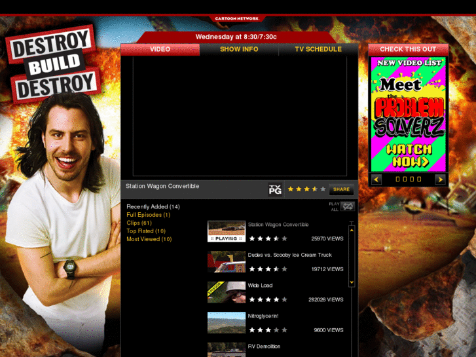The height and width of the screenshot is (357, 476).
Task: Play the Wide Load episode thumbnail
Action: [x=227, y=292]
